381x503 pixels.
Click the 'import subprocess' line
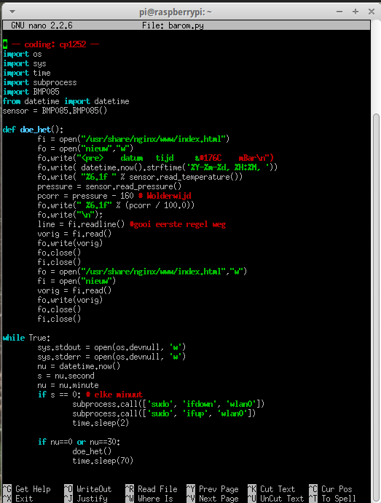coord(40,82)
